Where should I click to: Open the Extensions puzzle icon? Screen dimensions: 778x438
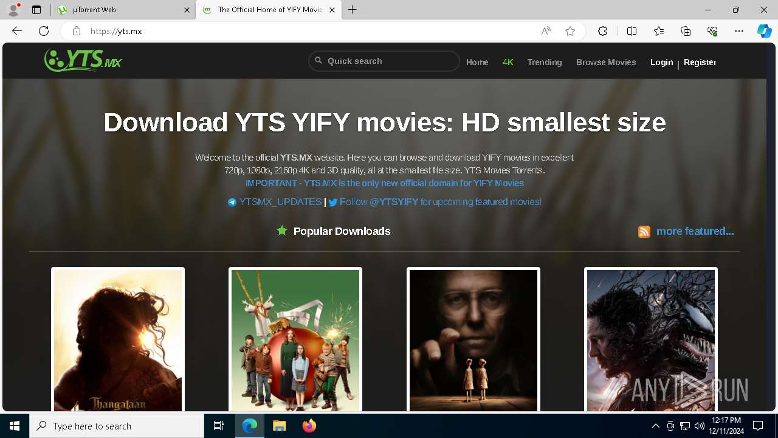[602, 31]
